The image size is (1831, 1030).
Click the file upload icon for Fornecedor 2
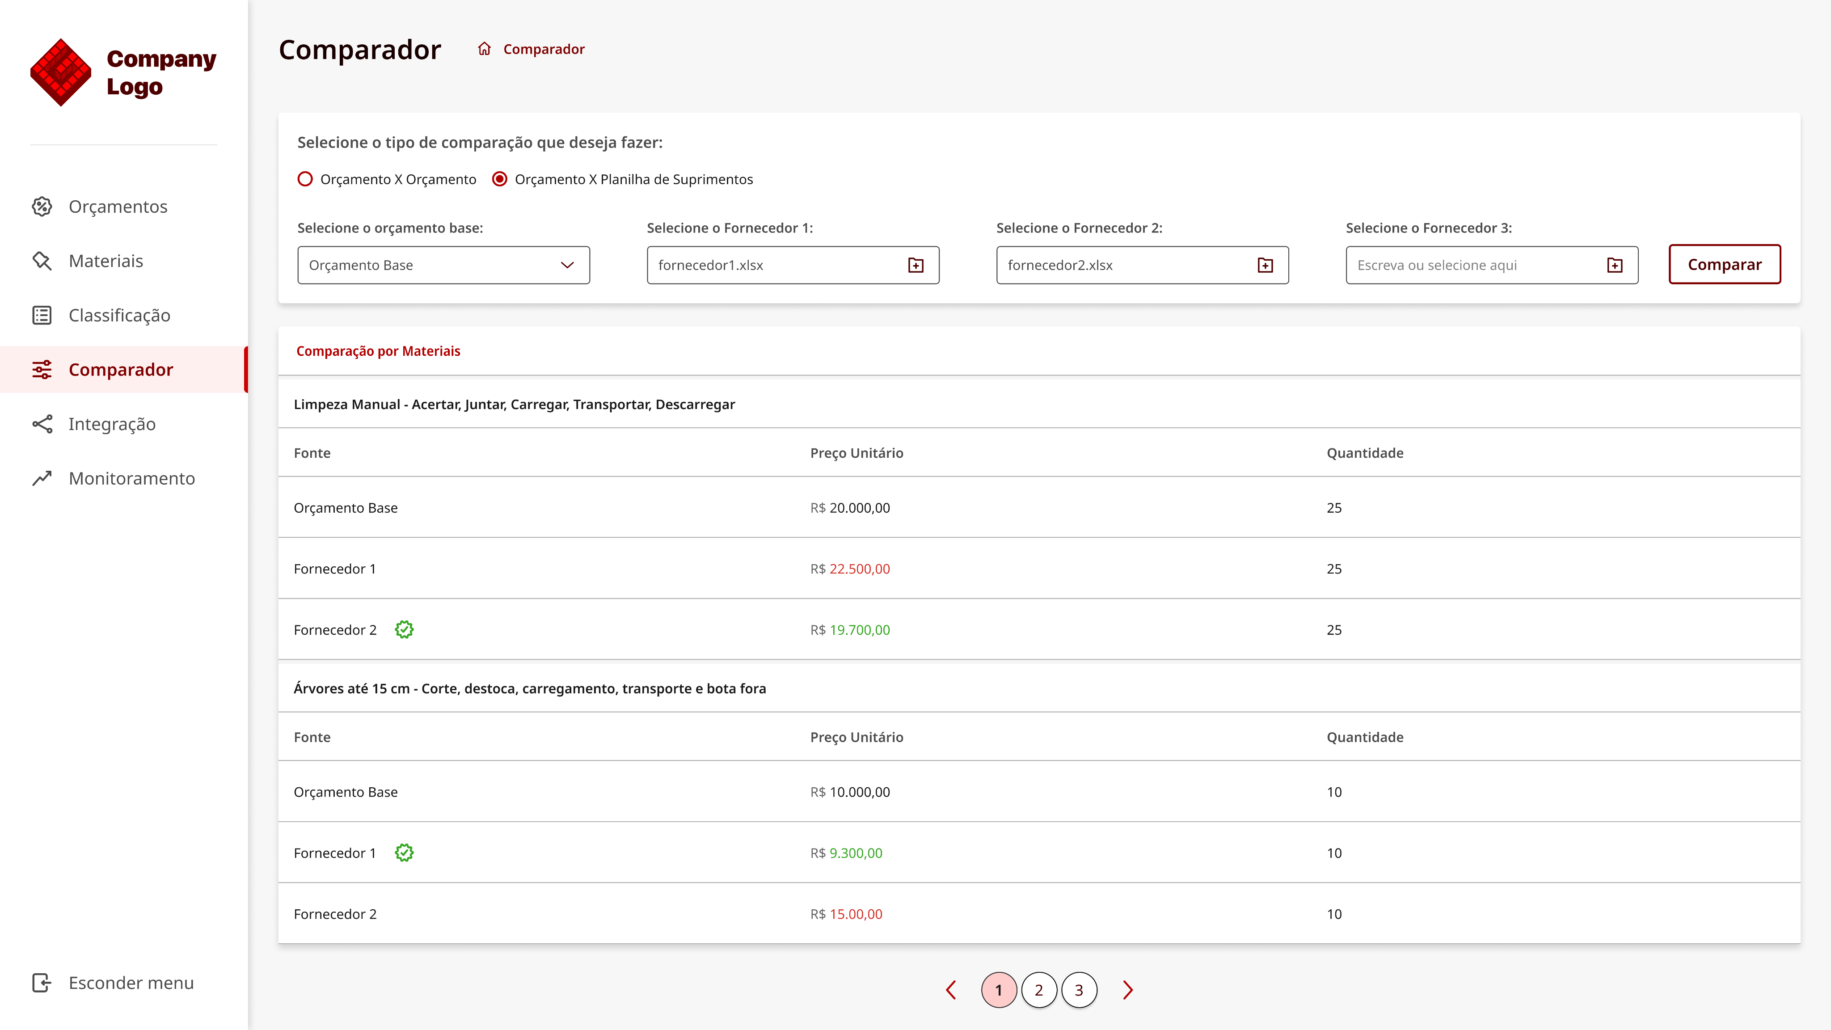1265,265
